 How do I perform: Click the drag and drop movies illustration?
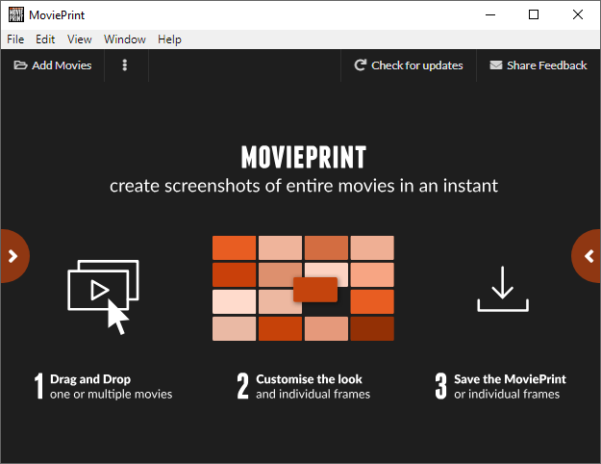[x=103, y=296]
